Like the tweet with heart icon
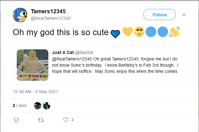This screenshot has width=199, height=132. coord(65,120)
